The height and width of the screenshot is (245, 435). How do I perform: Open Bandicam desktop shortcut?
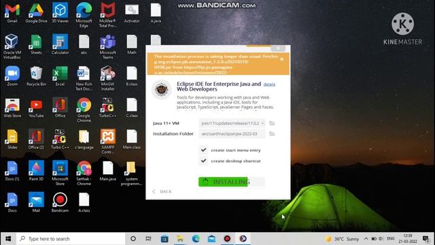tap(60, 203)
